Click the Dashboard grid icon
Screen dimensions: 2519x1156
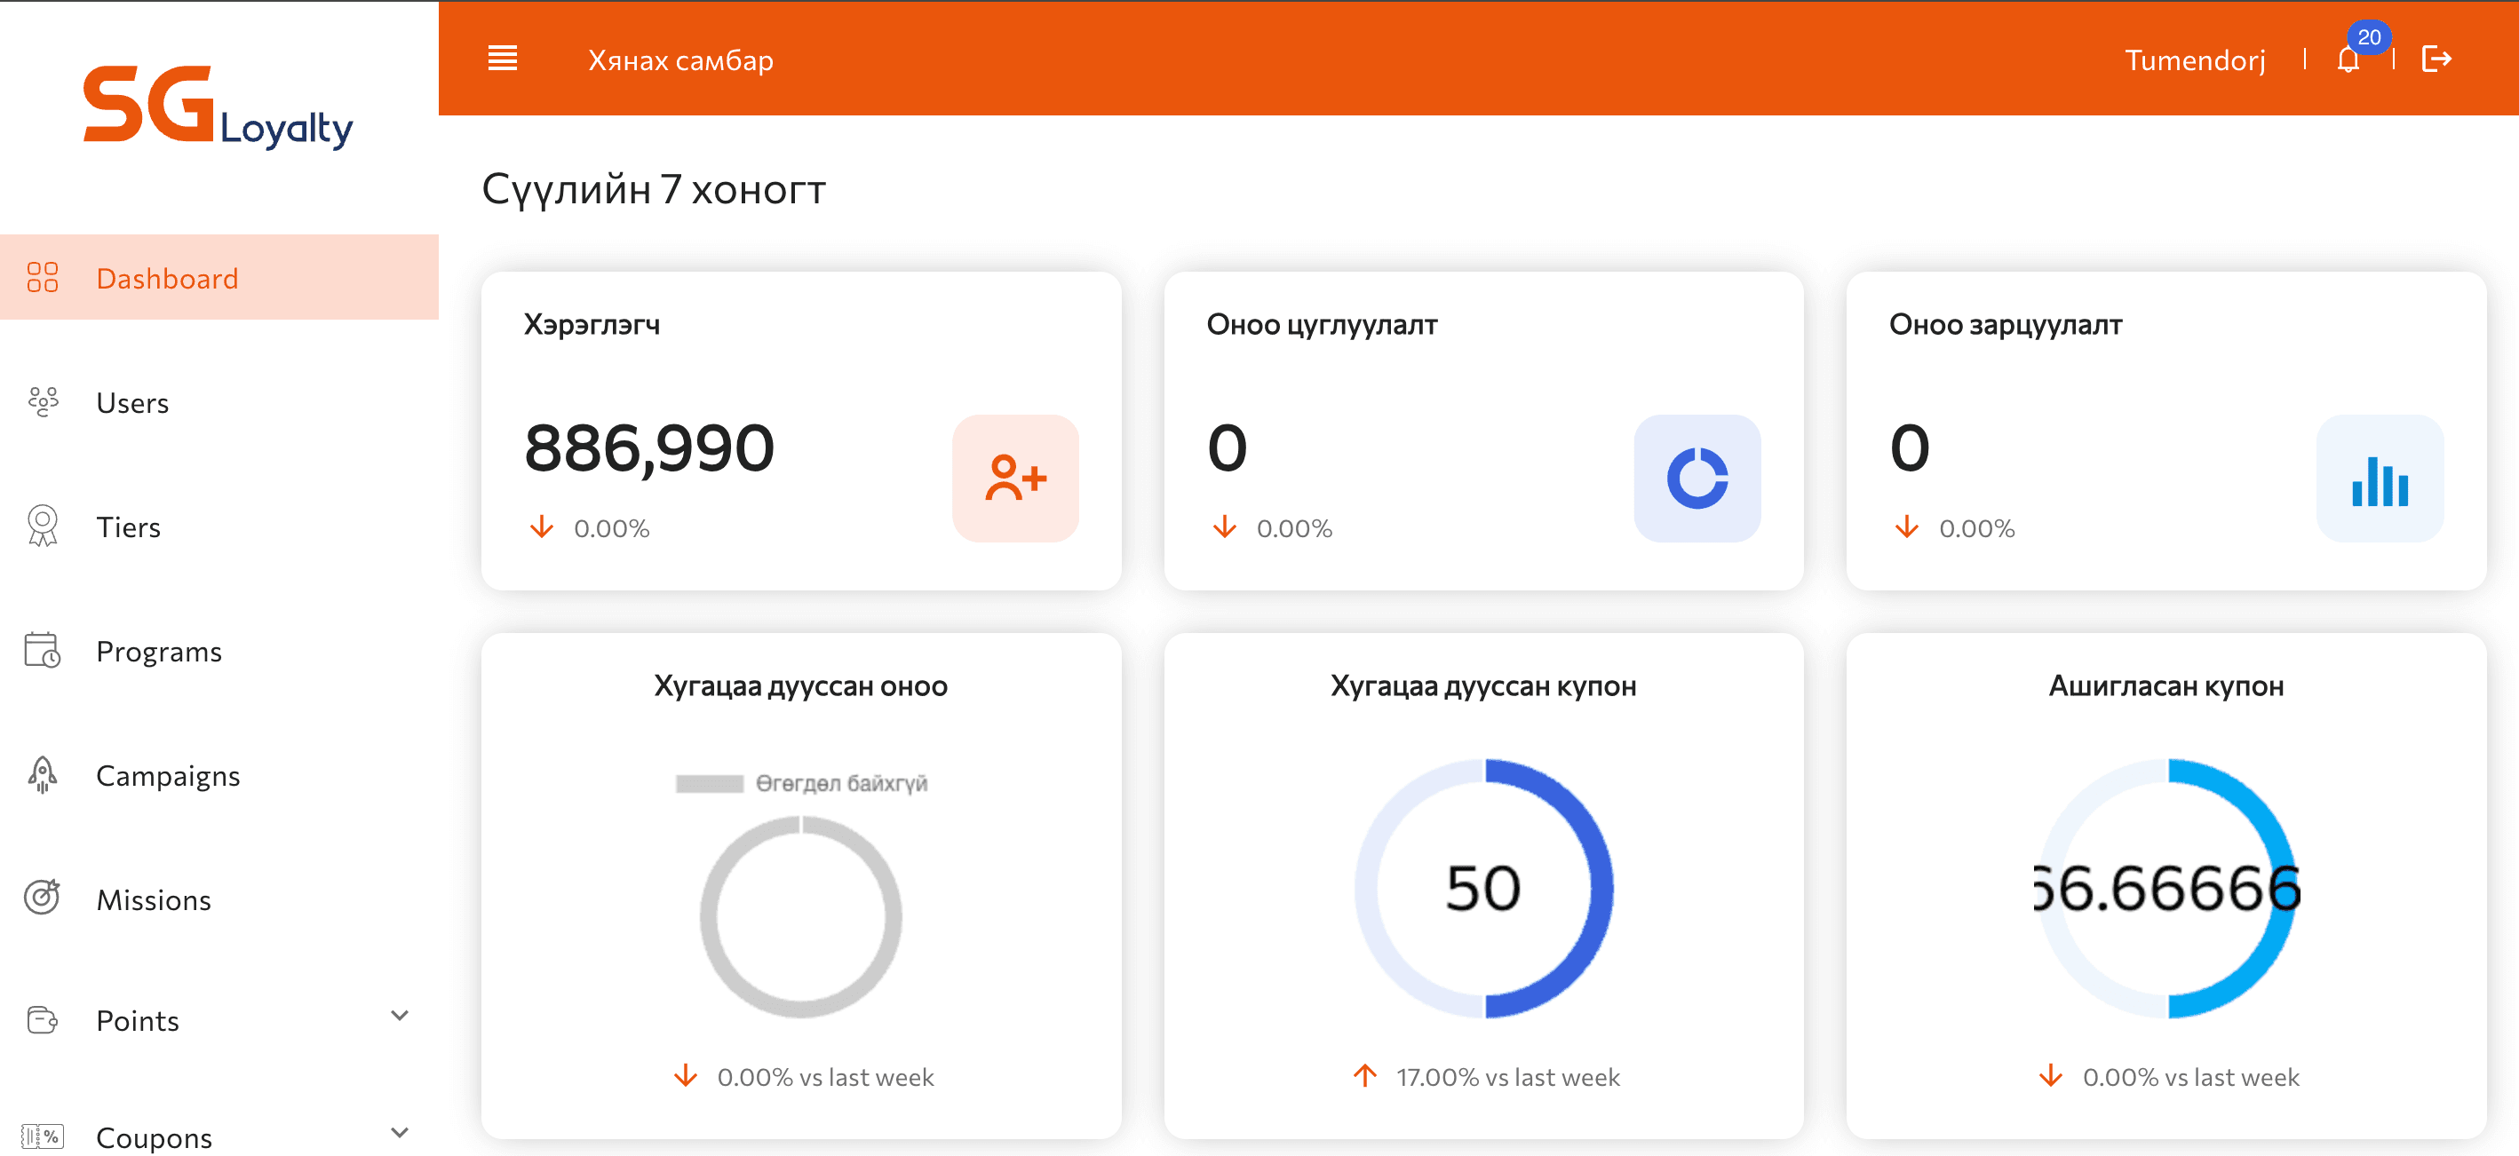point(42,278)
